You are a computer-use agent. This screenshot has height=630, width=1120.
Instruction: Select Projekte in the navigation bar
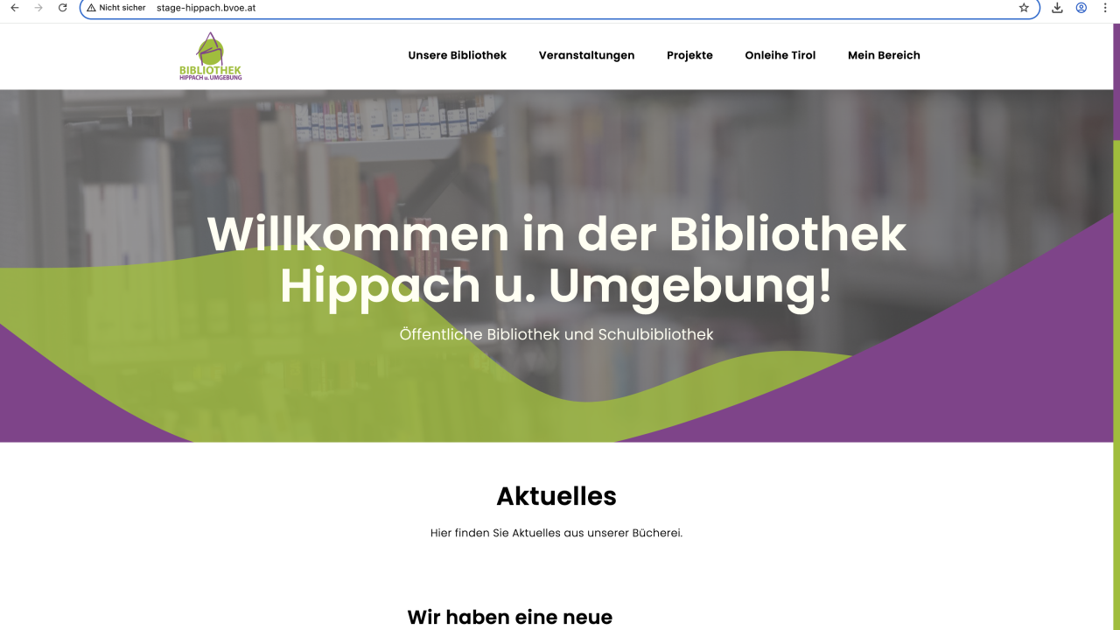(689, 55)
